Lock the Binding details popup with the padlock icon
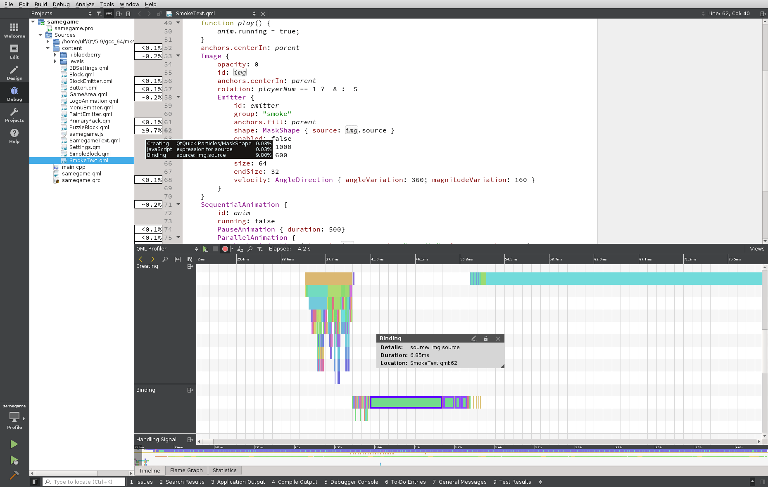The height and width of the screenshot is (487, 768). point(485,338)
